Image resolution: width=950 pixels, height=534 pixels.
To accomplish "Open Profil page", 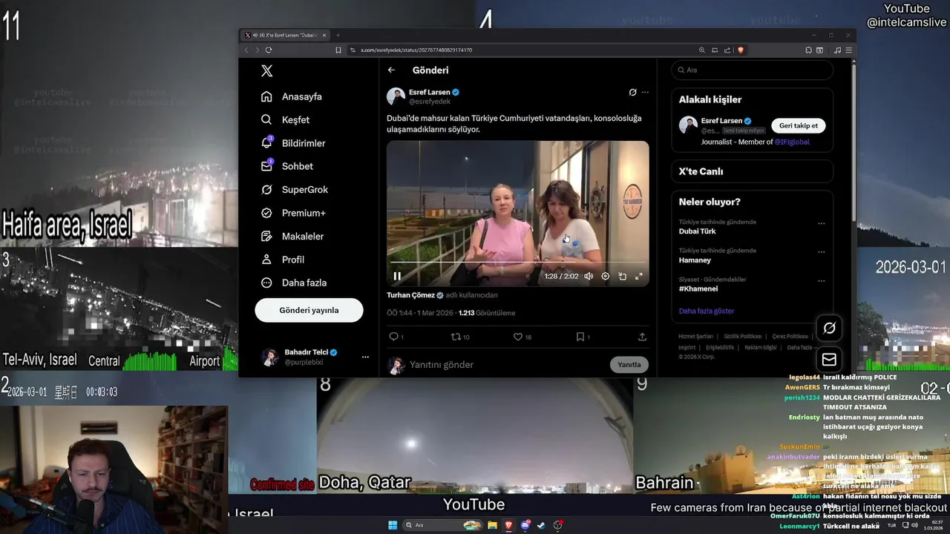I will point(283,260).
